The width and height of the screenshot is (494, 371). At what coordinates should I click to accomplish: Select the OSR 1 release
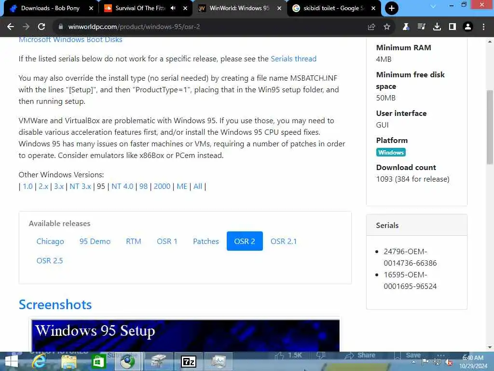click(x=167, y=242)
